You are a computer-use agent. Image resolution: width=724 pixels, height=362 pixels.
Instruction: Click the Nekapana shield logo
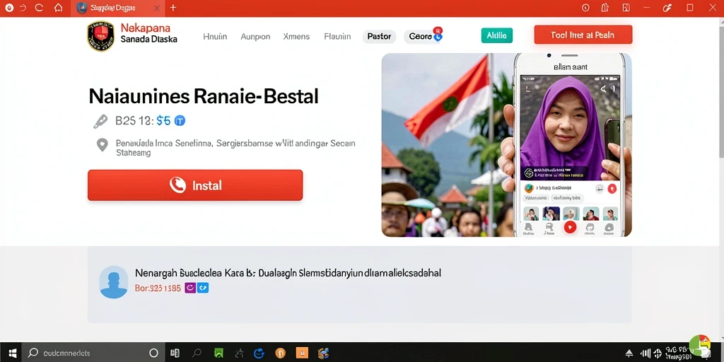click(100, 35)
